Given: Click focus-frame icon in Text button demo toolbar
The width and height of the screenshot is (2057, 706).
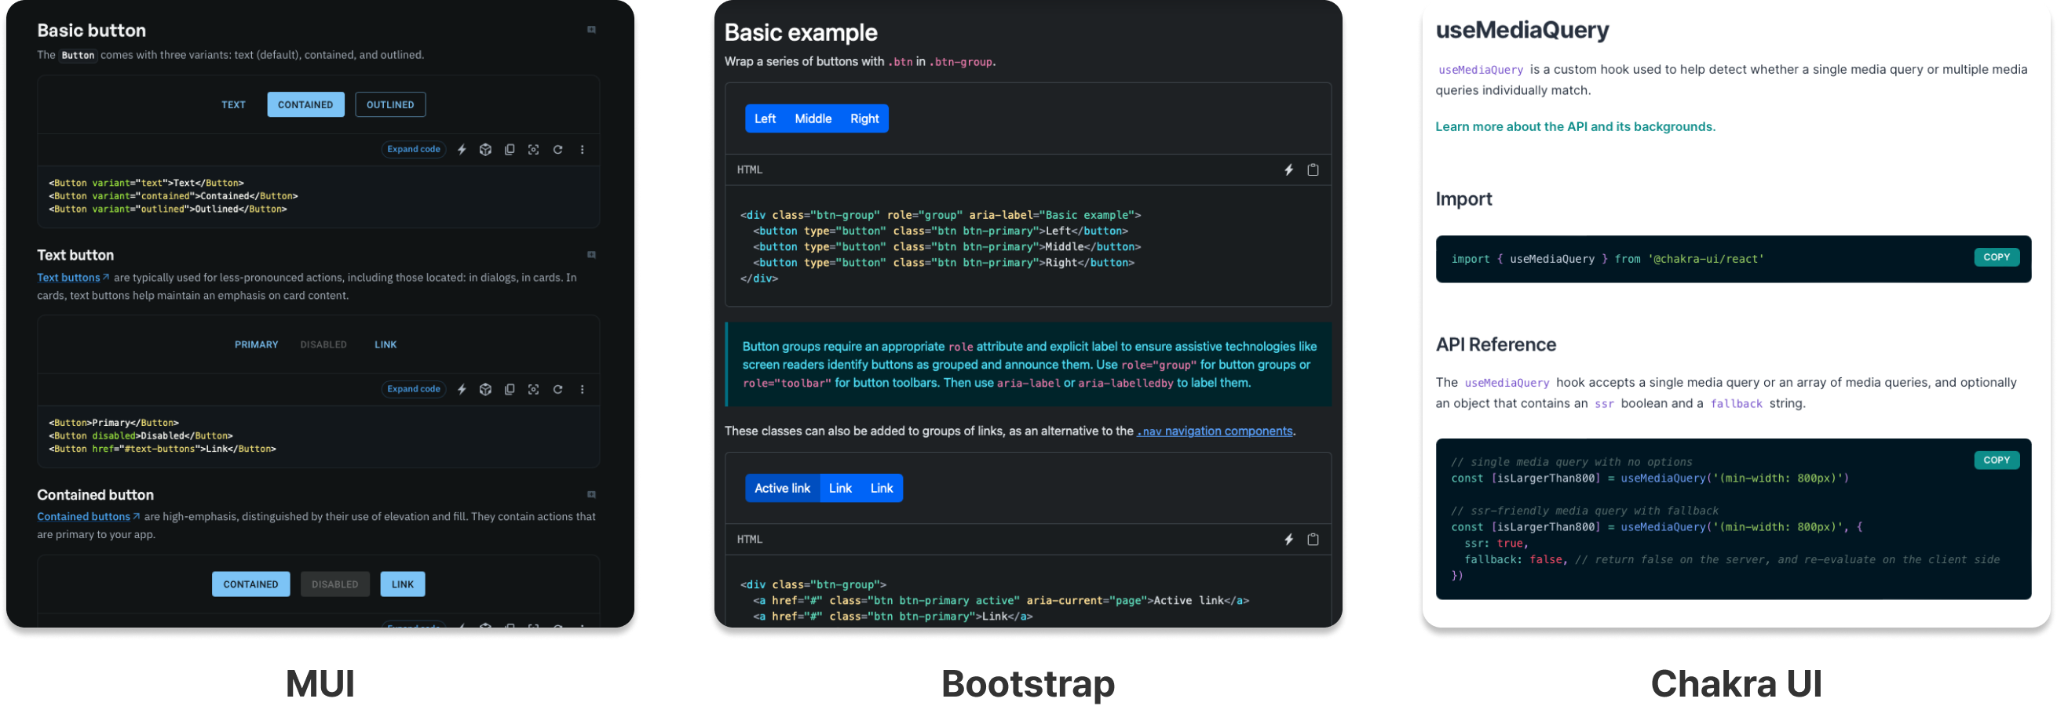Looking at the screenshot, I should pos(533,389).
